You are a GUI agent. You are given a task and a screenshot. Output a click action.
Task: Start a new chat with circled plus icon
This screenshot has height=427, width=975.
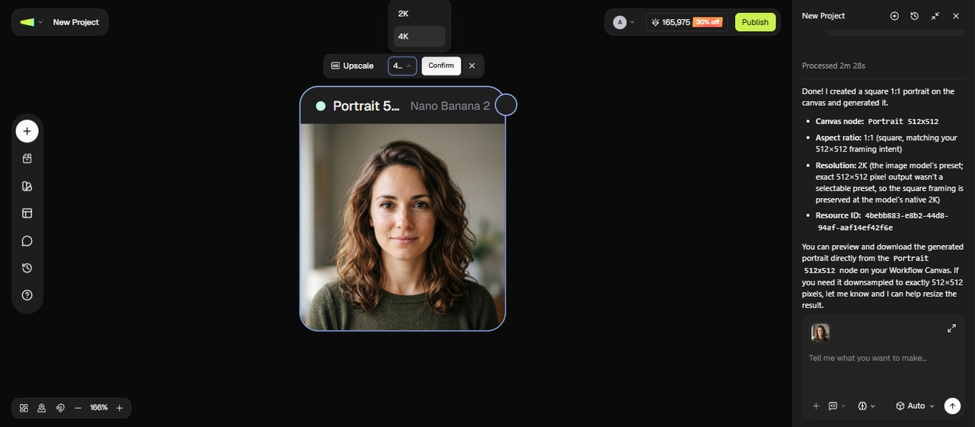pyautogui.click(x=894, y=16)
